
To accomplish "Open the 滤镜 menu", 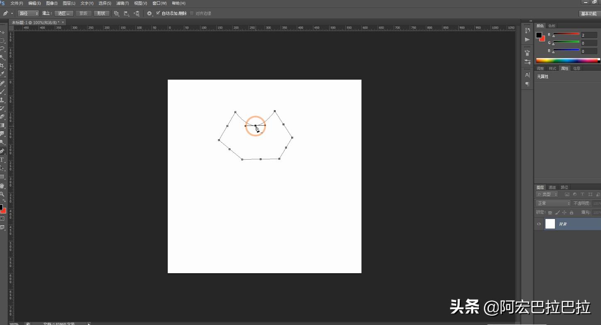I will (x=122, y=3).
